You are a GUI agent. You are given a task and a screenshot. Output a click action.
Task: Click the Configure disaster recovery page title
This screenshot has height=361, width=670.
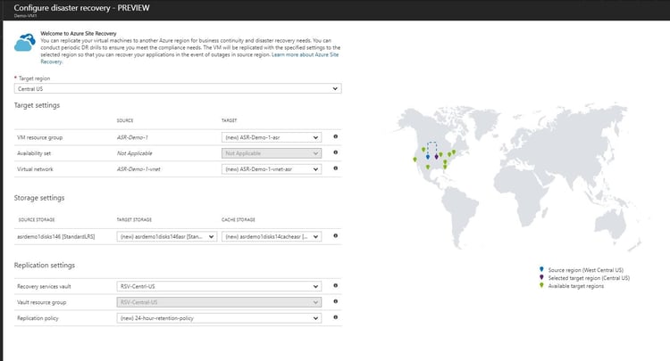click(81, 8)
